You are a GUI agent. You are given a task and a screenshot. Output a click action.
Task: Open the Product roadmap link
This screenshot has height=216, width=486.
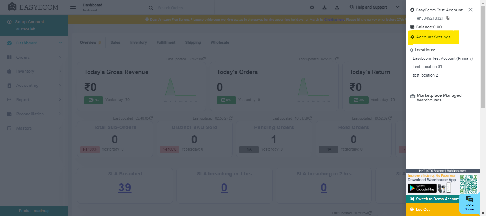[x=34, y=211]
